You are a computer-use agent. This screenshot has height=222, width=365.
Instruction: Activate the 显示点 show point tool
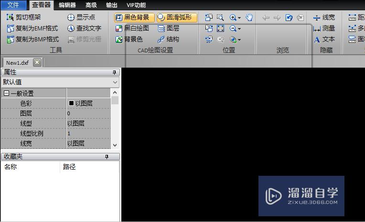click(x=81, y=17)
